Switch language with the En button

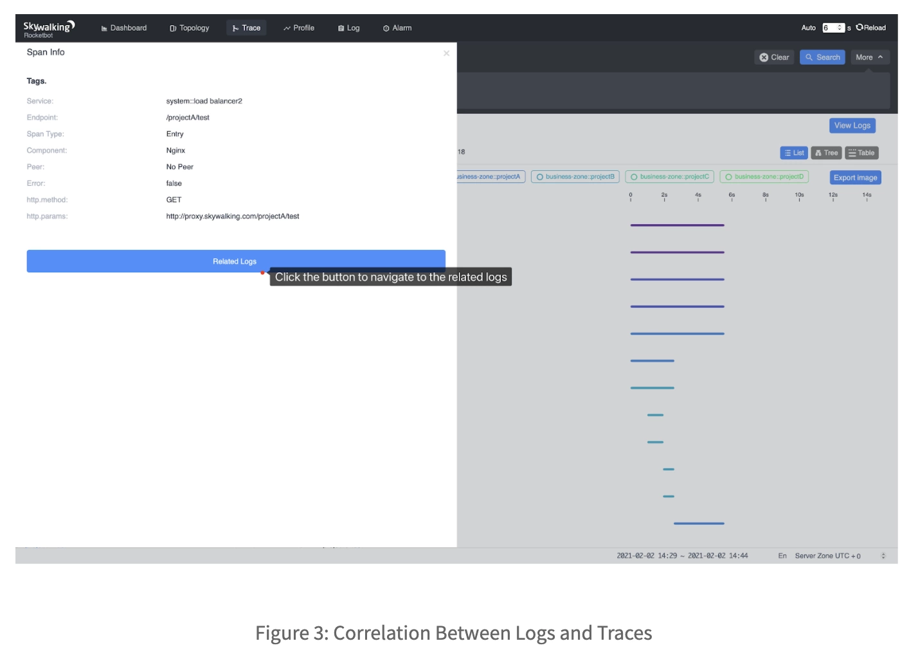782,556
